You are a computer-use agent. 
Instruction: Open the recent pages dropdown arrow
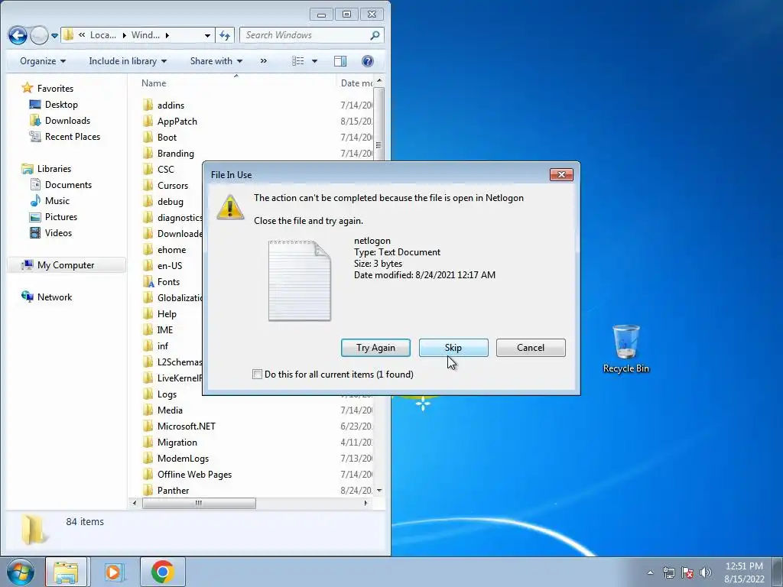pos(54,36)
